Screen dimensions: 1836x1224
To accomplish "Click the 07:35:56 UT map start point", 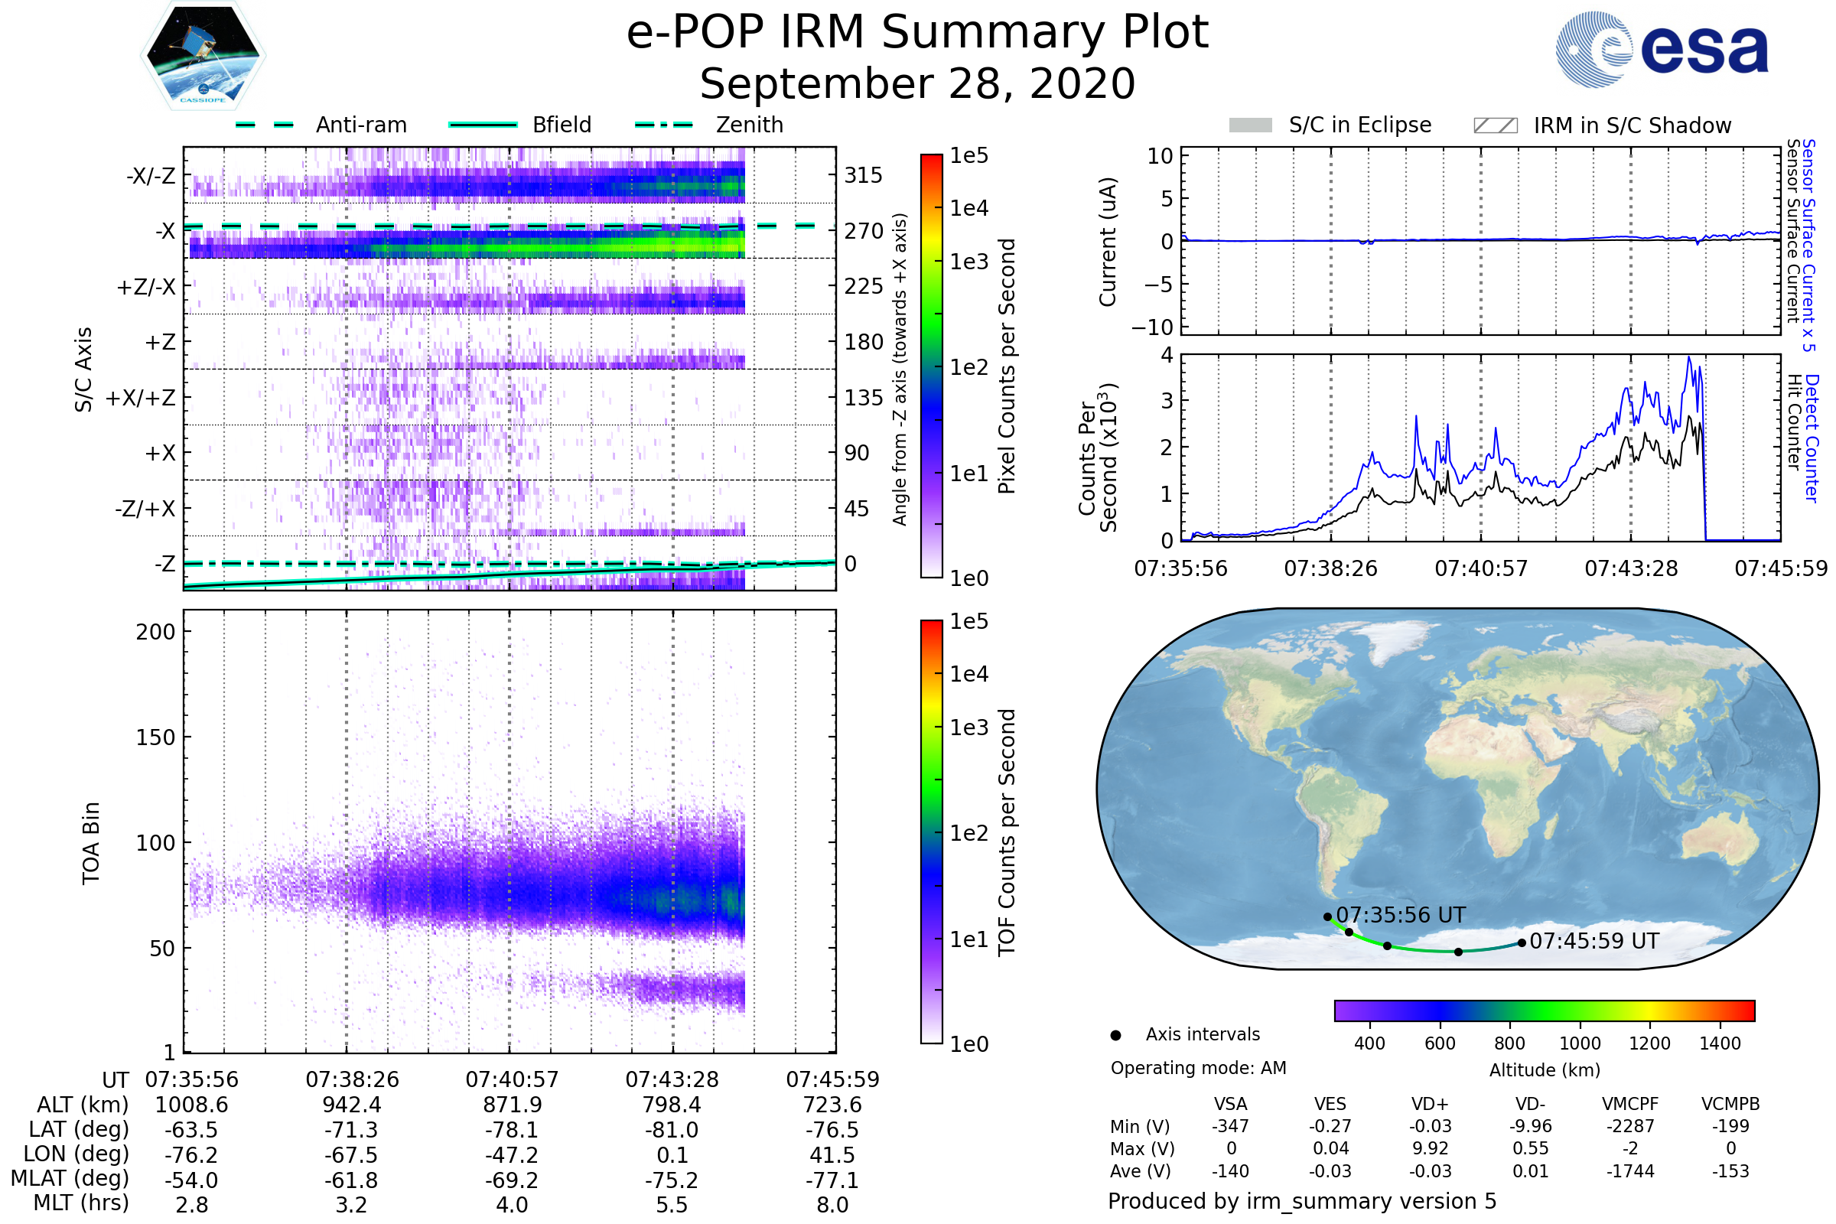I will (1328, 917).
